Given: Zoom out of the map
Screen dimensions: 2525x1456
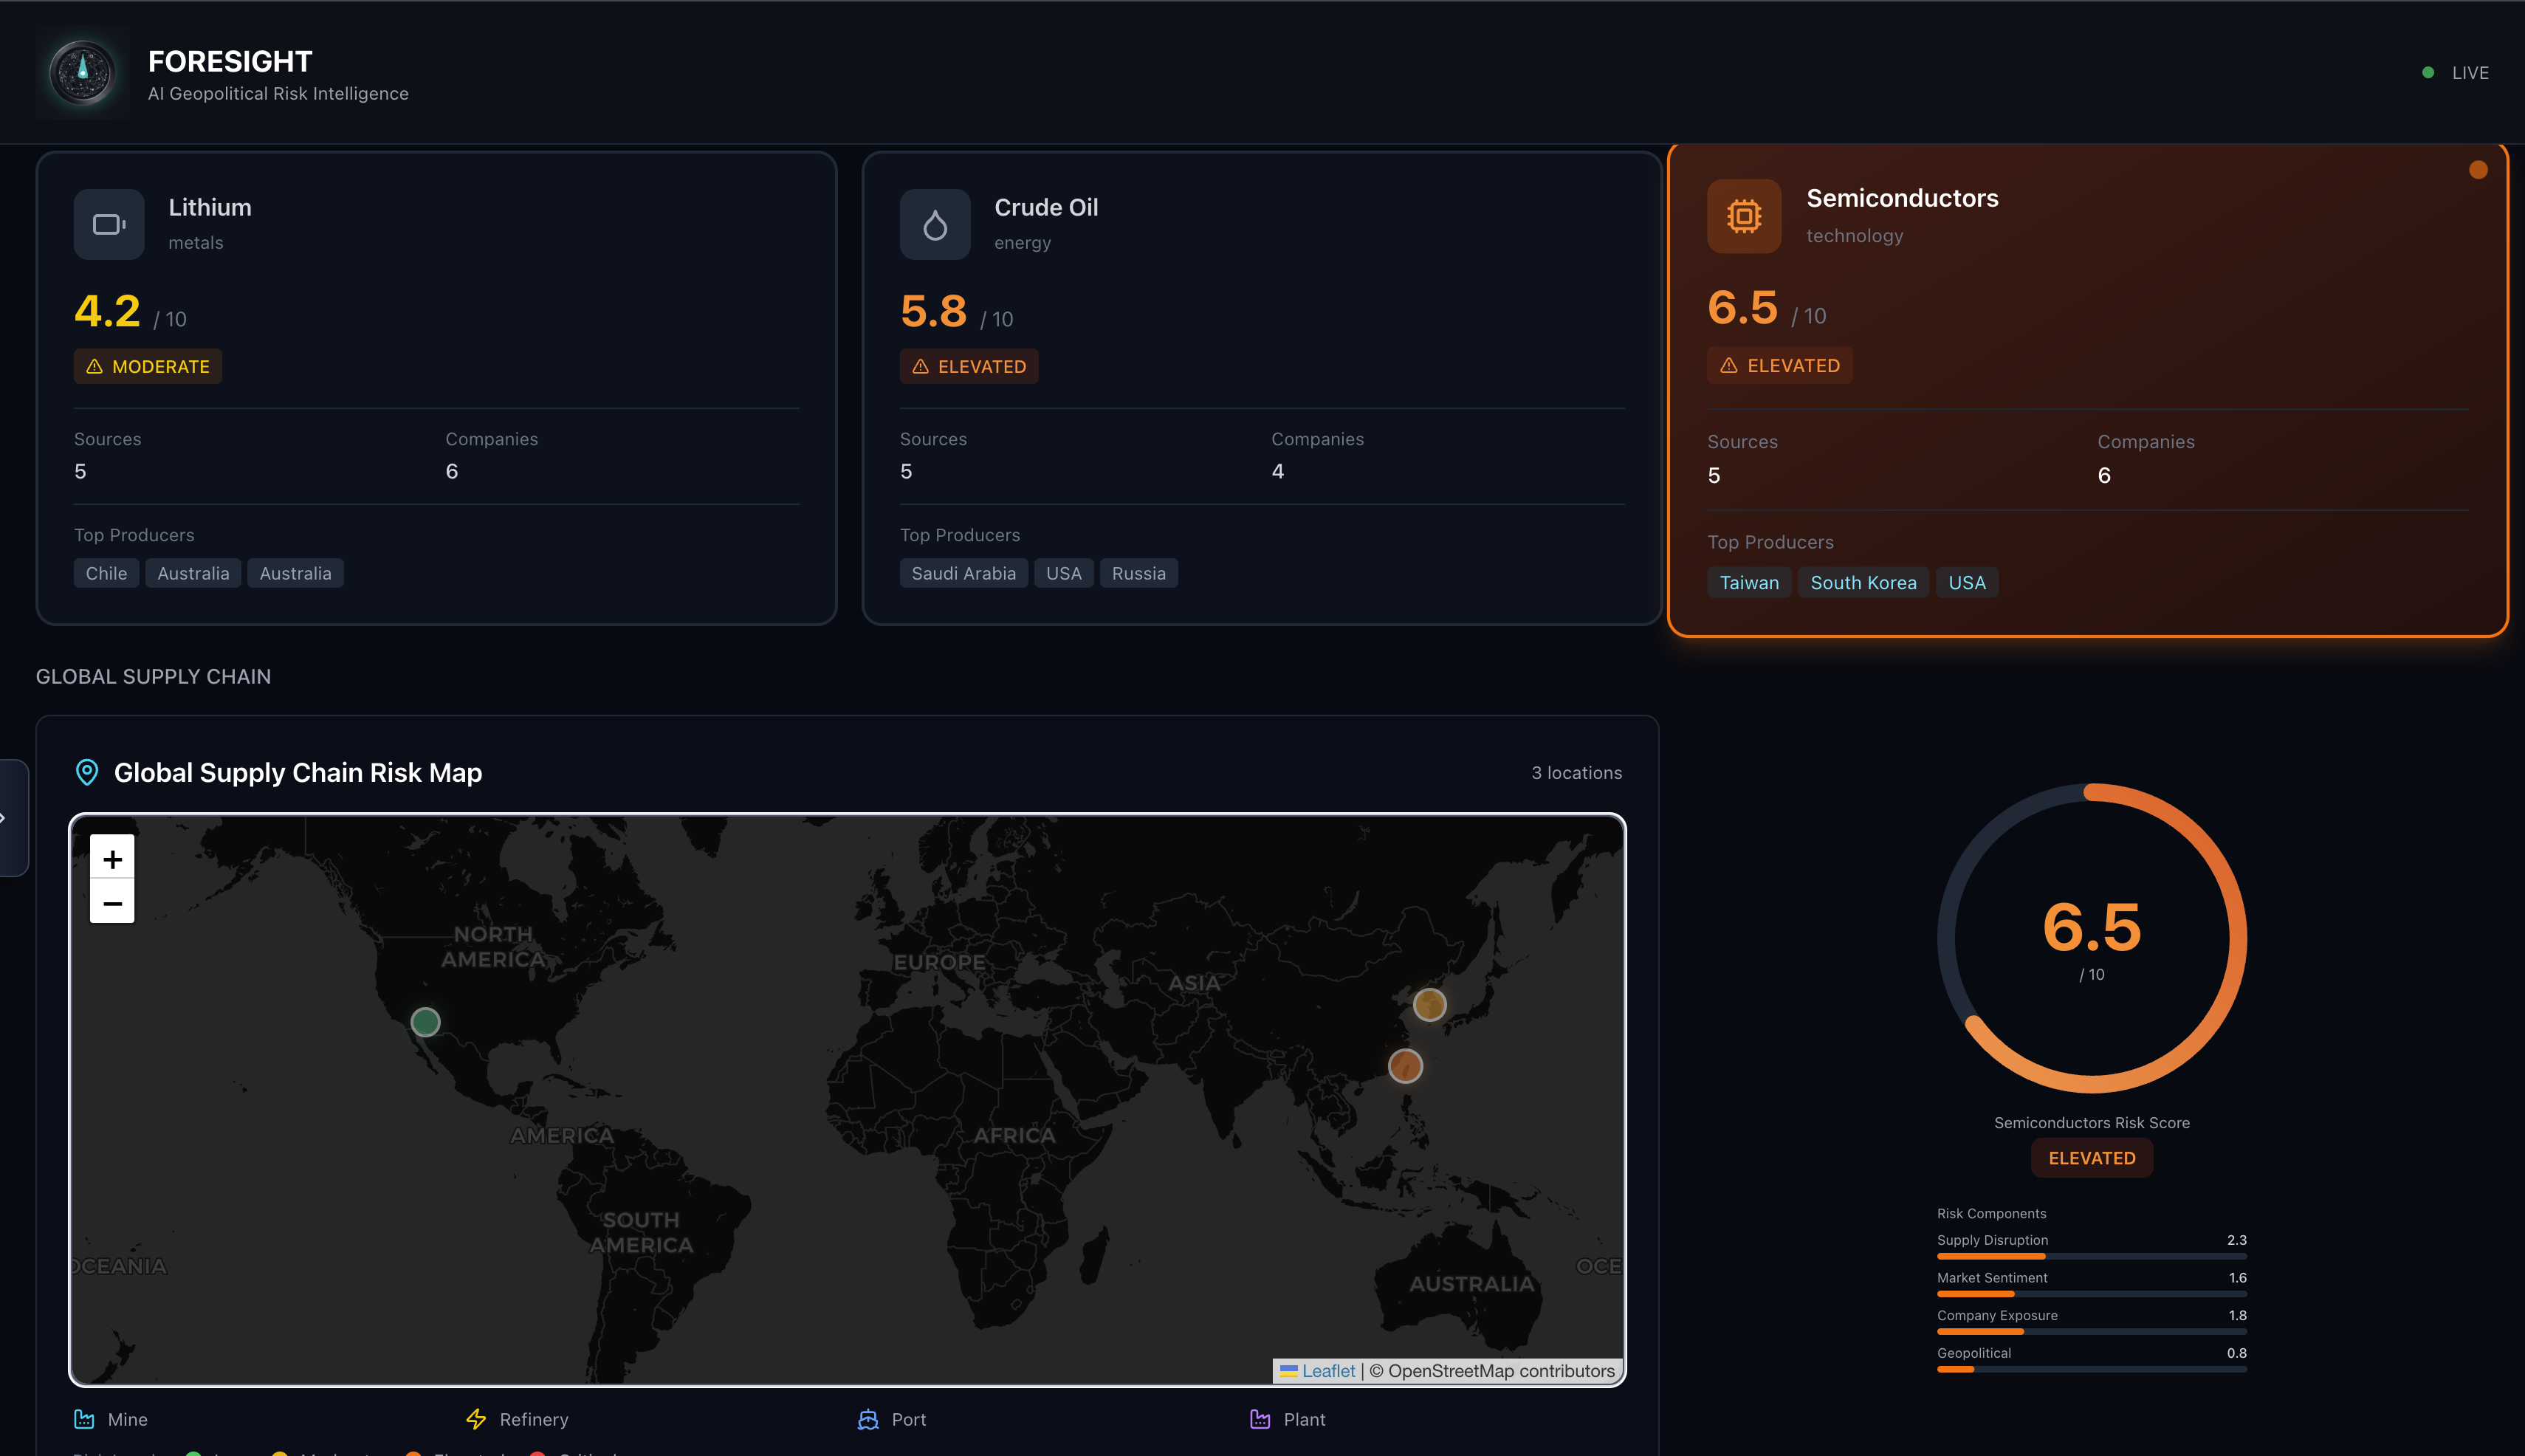Looking at the screenshot, I should coord(112,903).
